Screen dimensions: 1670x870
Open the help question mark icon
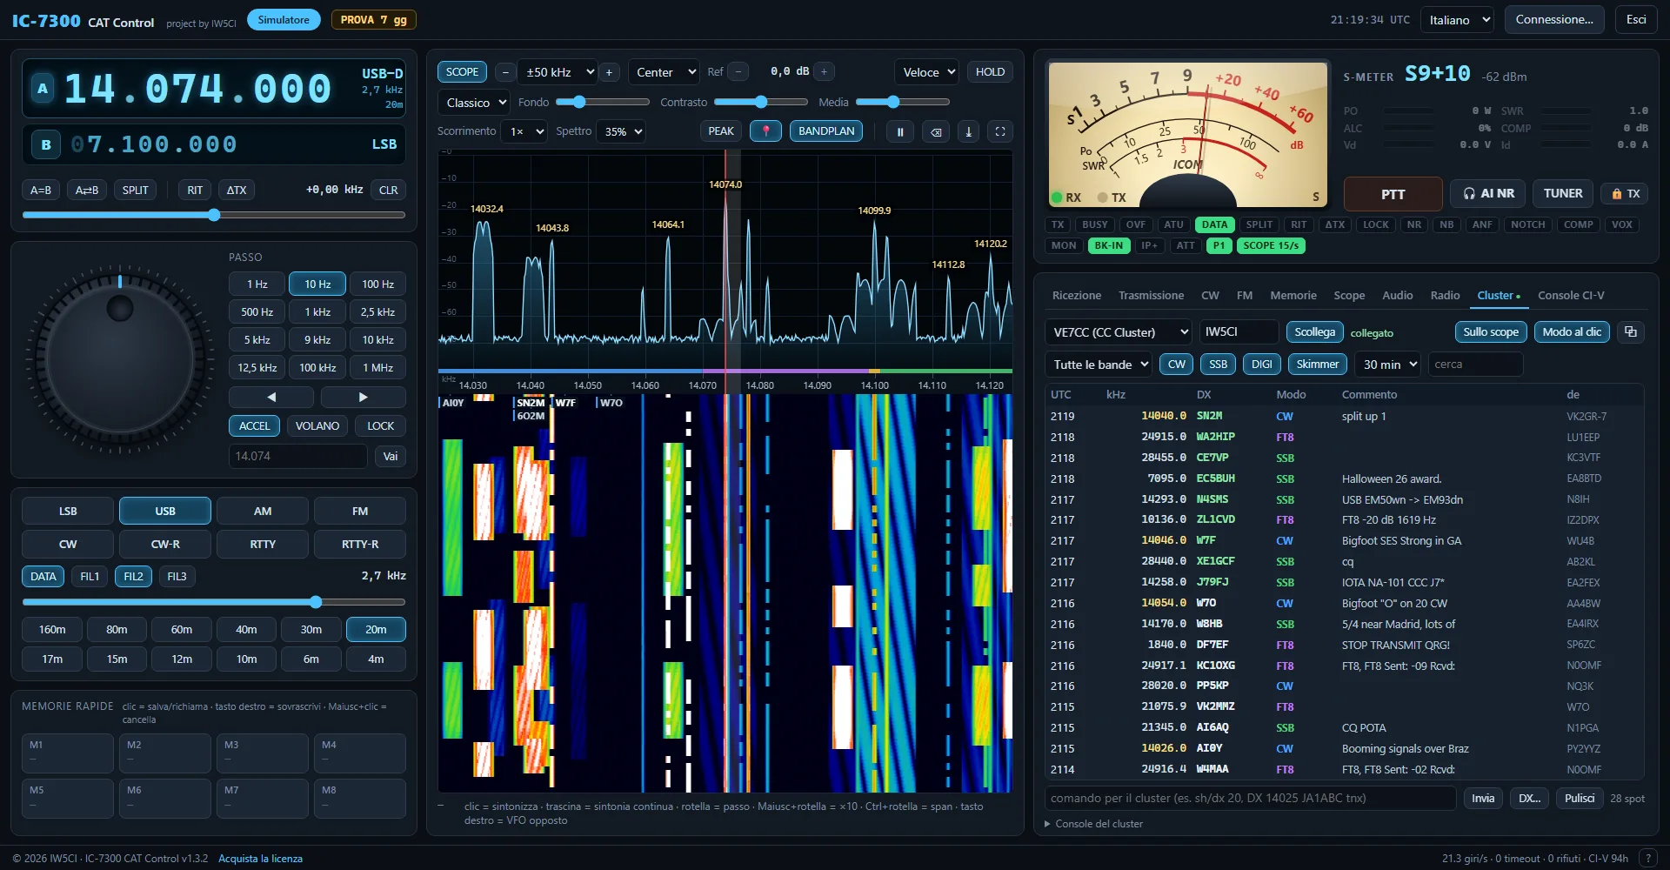(x=1647, y=858)
